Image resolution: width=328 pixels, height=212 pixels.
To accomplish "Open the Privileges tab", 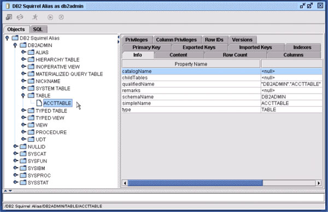I will 137,40.
